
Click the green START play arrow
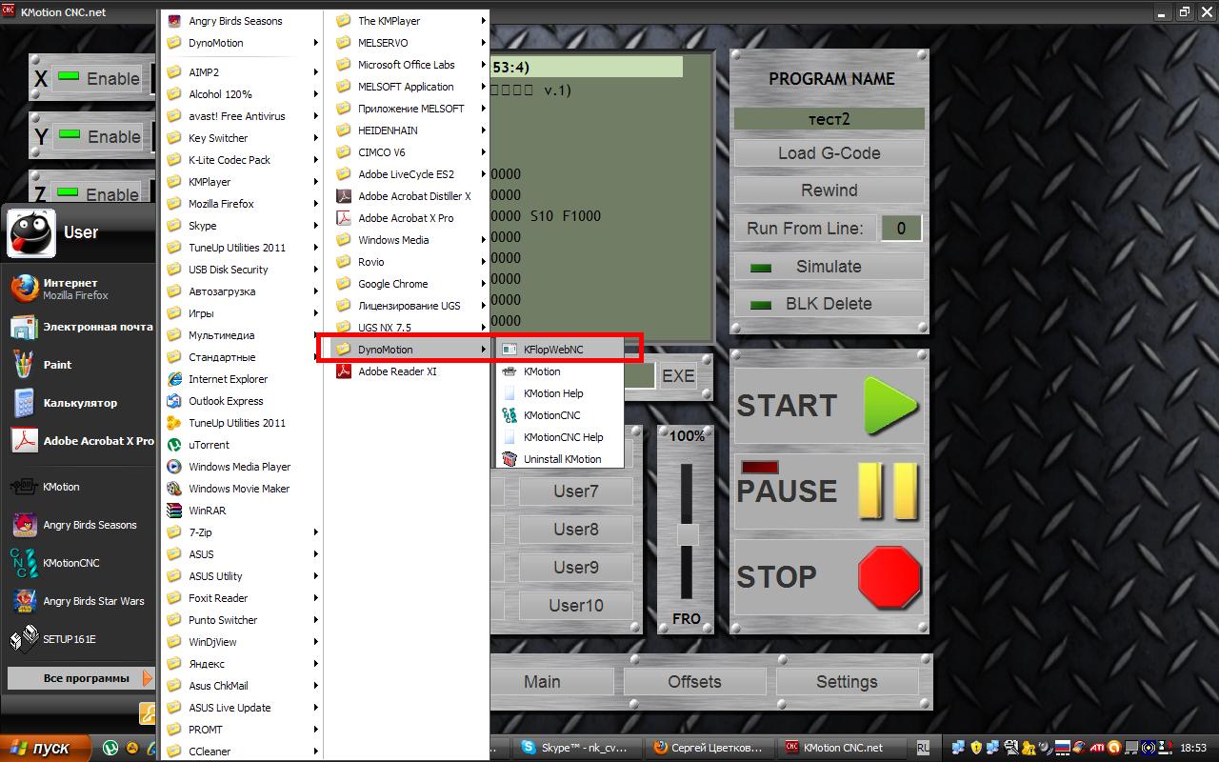(891, 406)
